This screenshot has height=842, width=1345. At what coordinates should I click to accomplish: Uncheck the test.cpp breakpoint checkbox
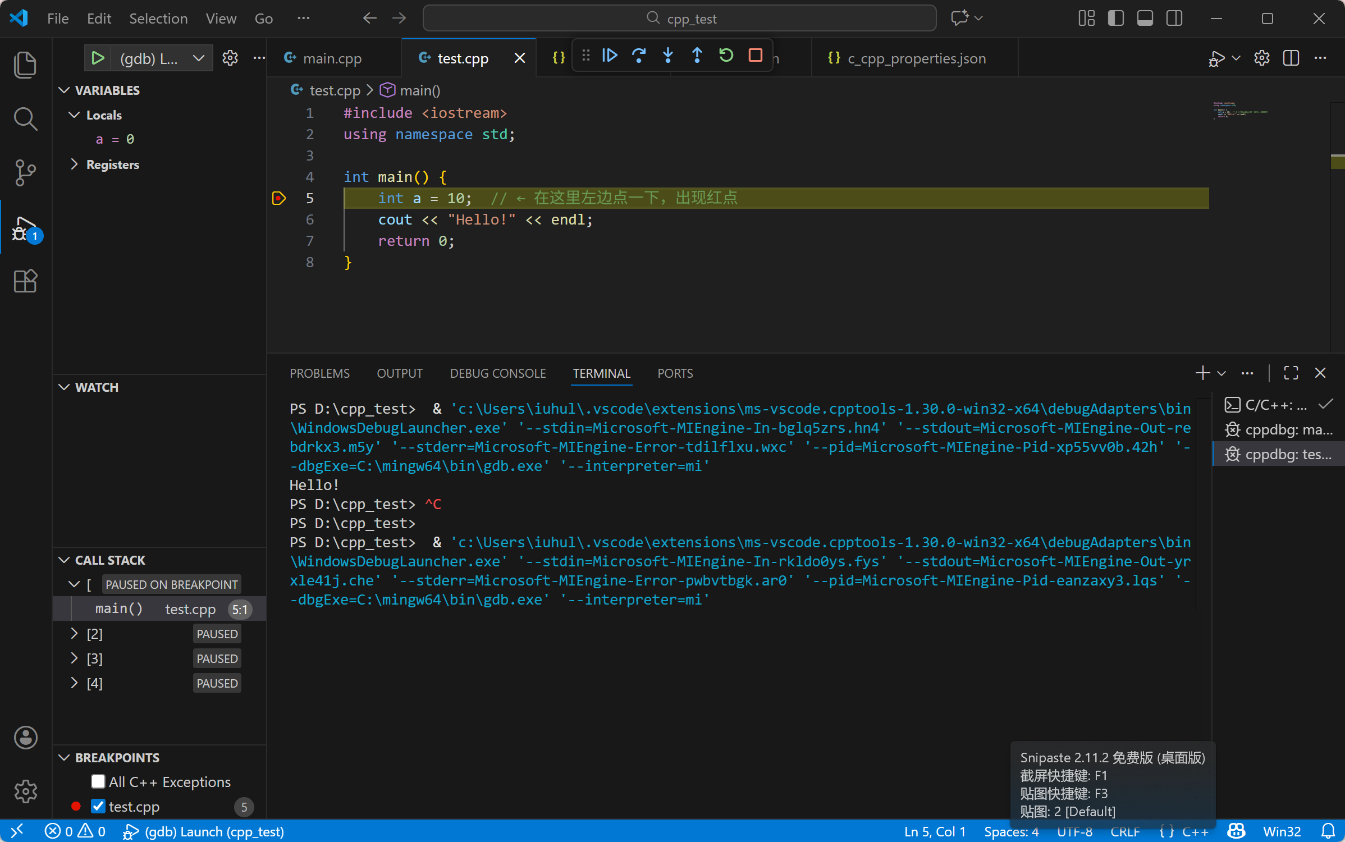point(98,806)
